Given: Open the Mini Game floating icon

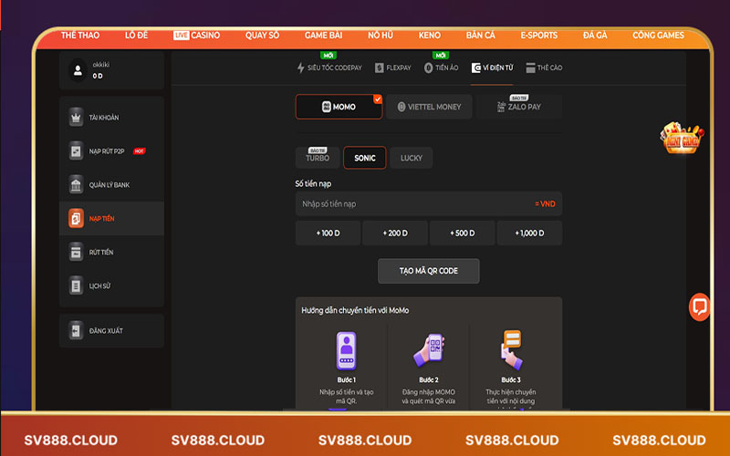Looking at the screenshot, I should (682, 138).
